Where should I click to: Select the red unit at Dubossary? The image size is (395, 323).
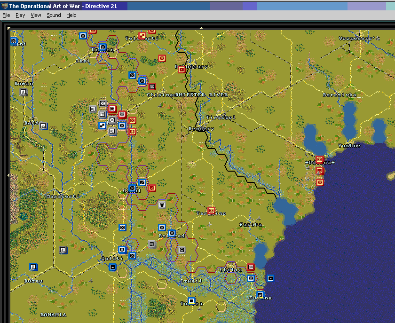(182, 70)
